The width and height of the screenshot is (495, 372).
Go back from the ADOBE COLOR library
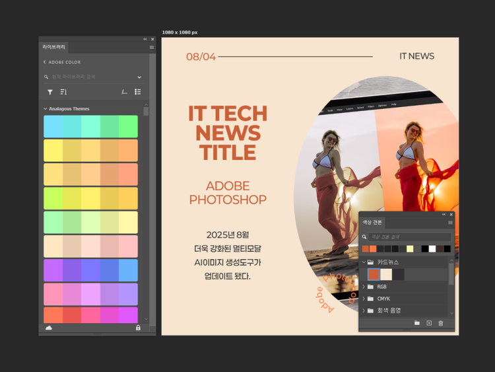click(44, 62)
